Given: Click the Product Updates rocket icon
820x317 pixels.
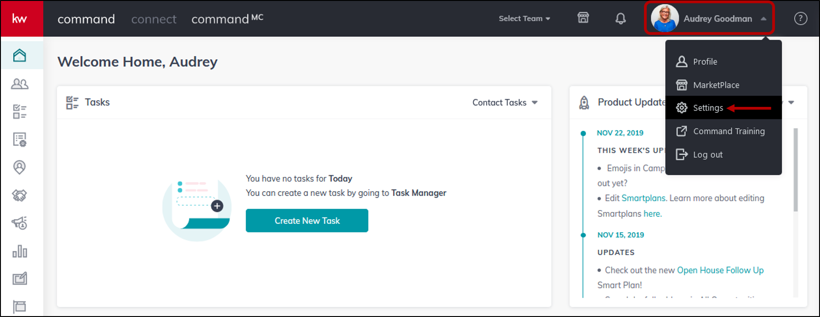Looking at the screenshot, I should click(x=584, y=103).
